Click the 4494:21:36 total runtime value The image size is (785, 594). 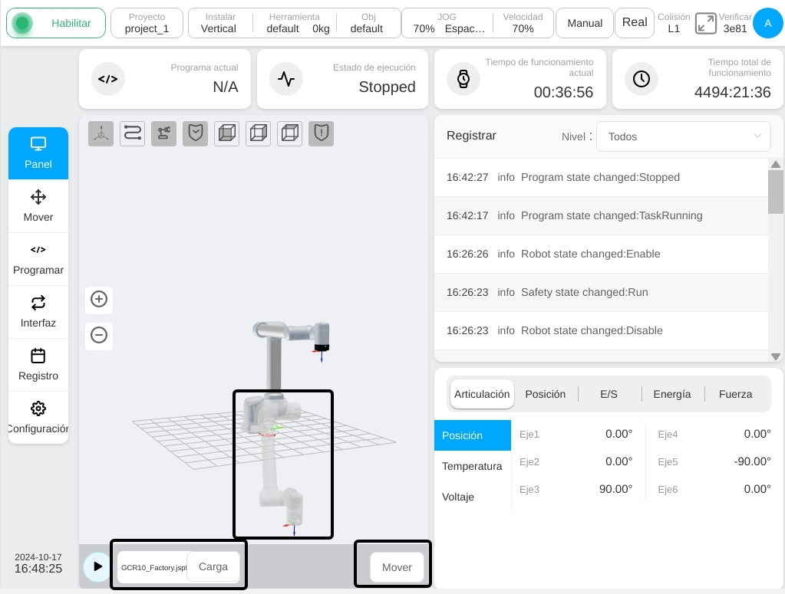coord(732,93)
